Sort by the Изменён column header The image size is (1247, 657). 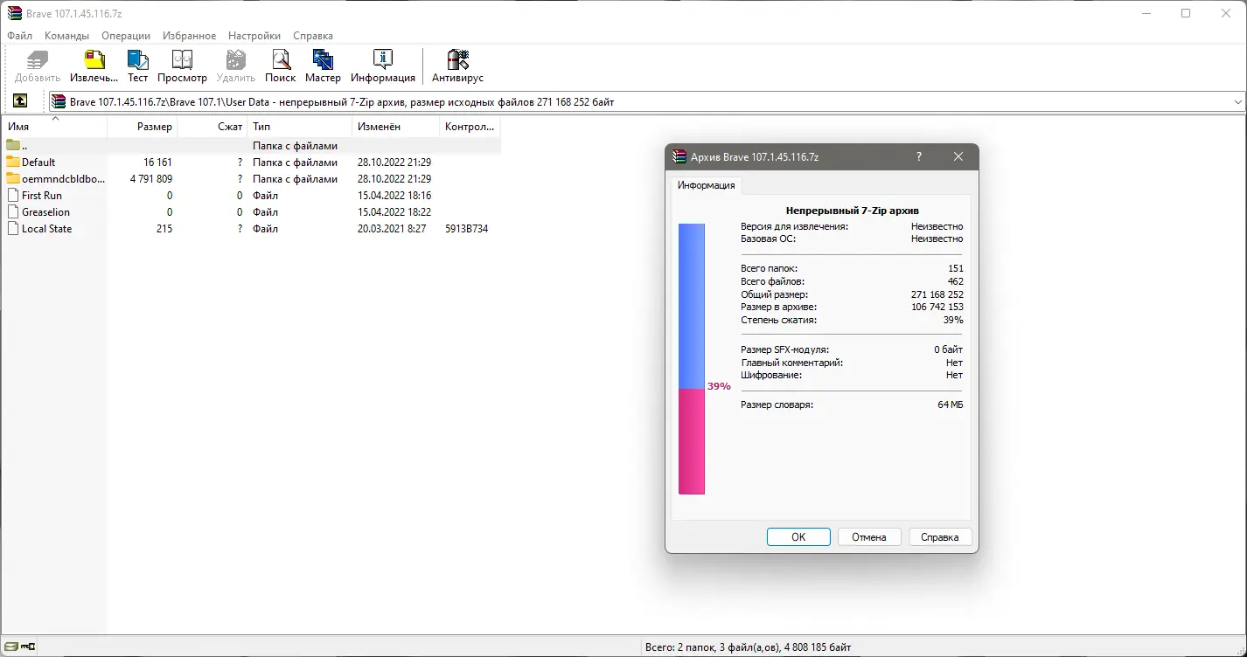pyautogui.click(x=396, y=127)
